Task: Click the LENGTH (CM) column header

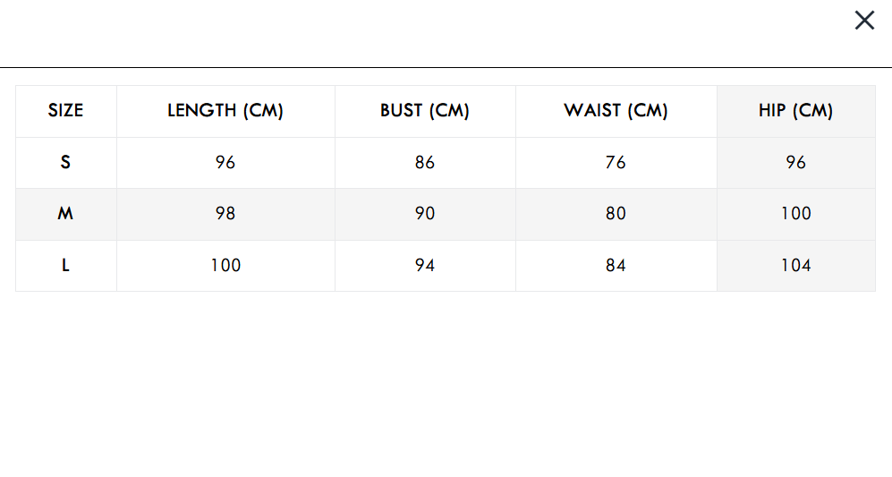Action: click(225, 111)
